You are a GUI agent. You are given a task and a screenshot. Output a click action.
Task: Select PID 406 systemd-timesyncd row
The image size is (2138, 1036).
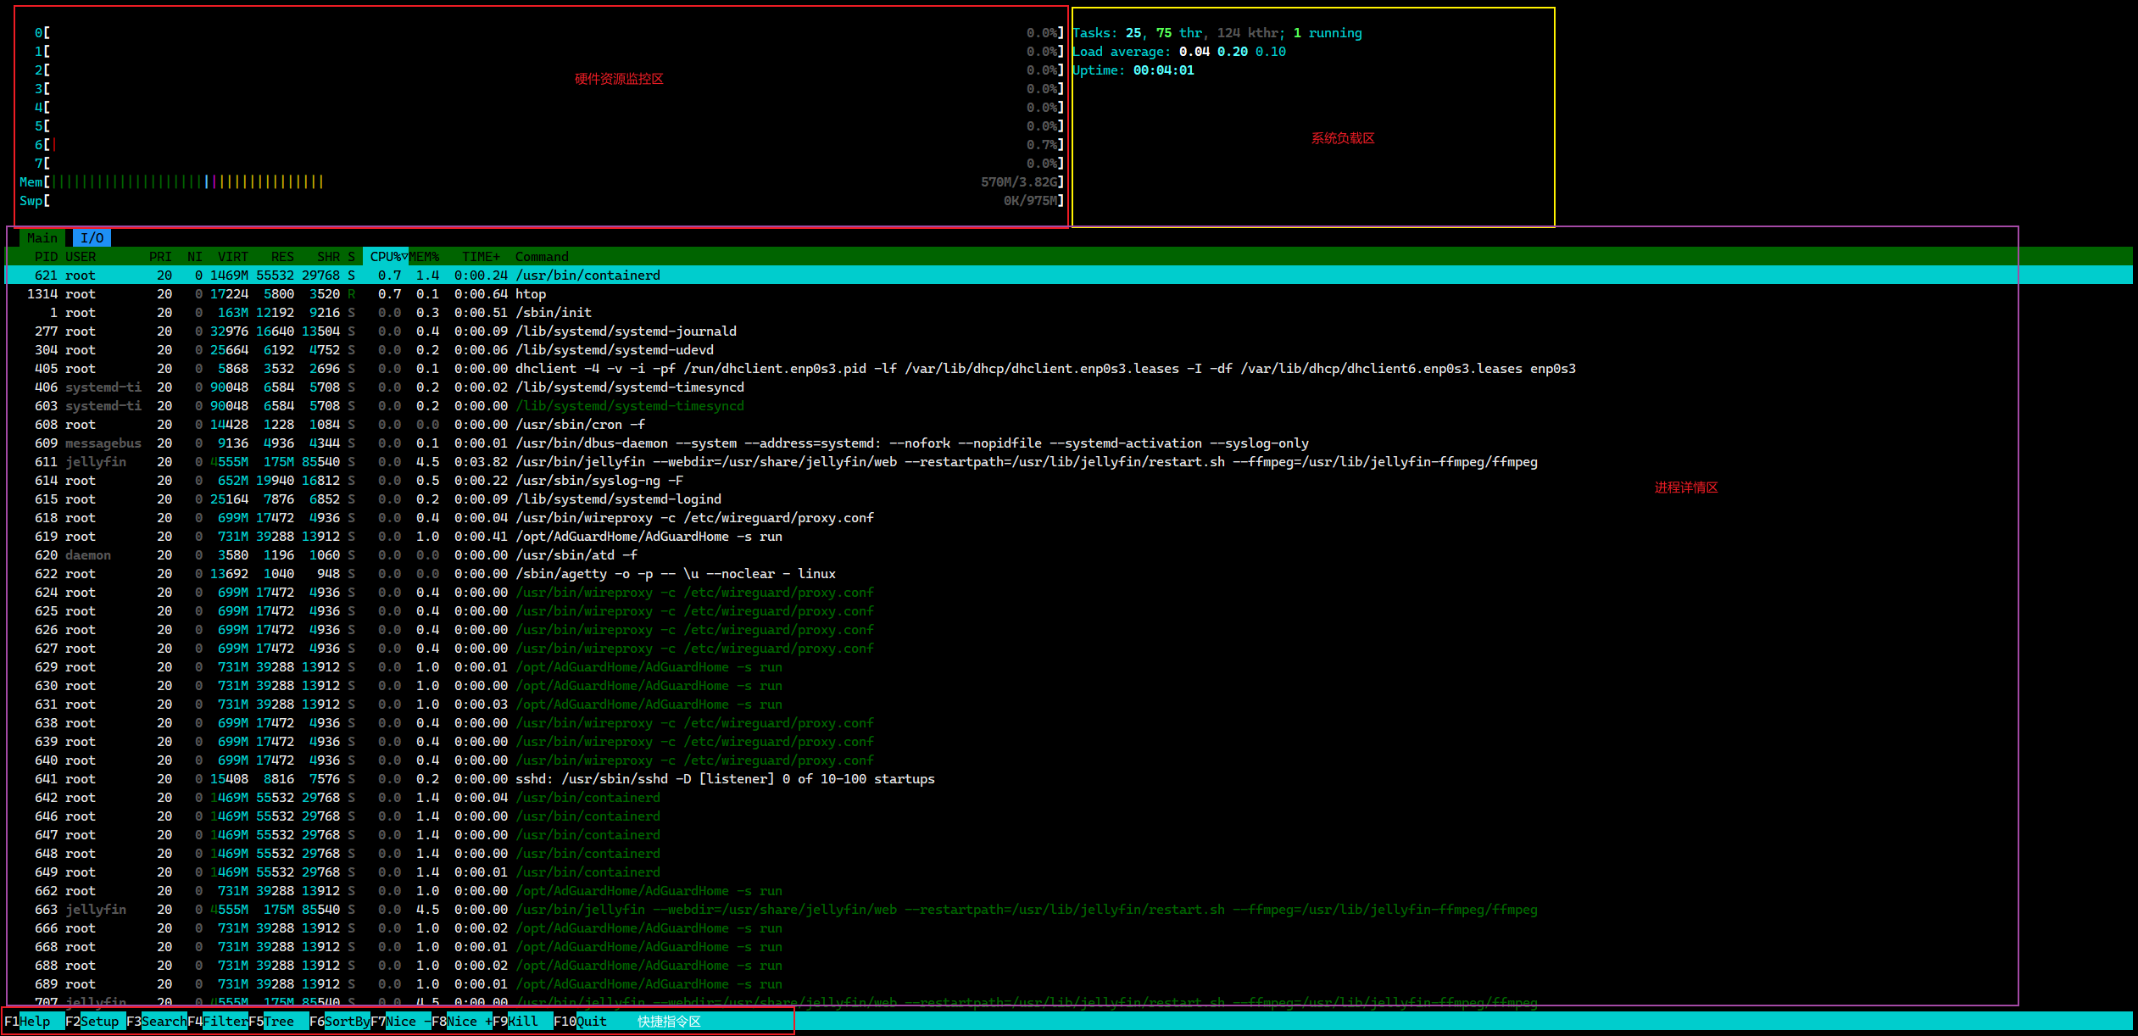[x=1068, y=387]
